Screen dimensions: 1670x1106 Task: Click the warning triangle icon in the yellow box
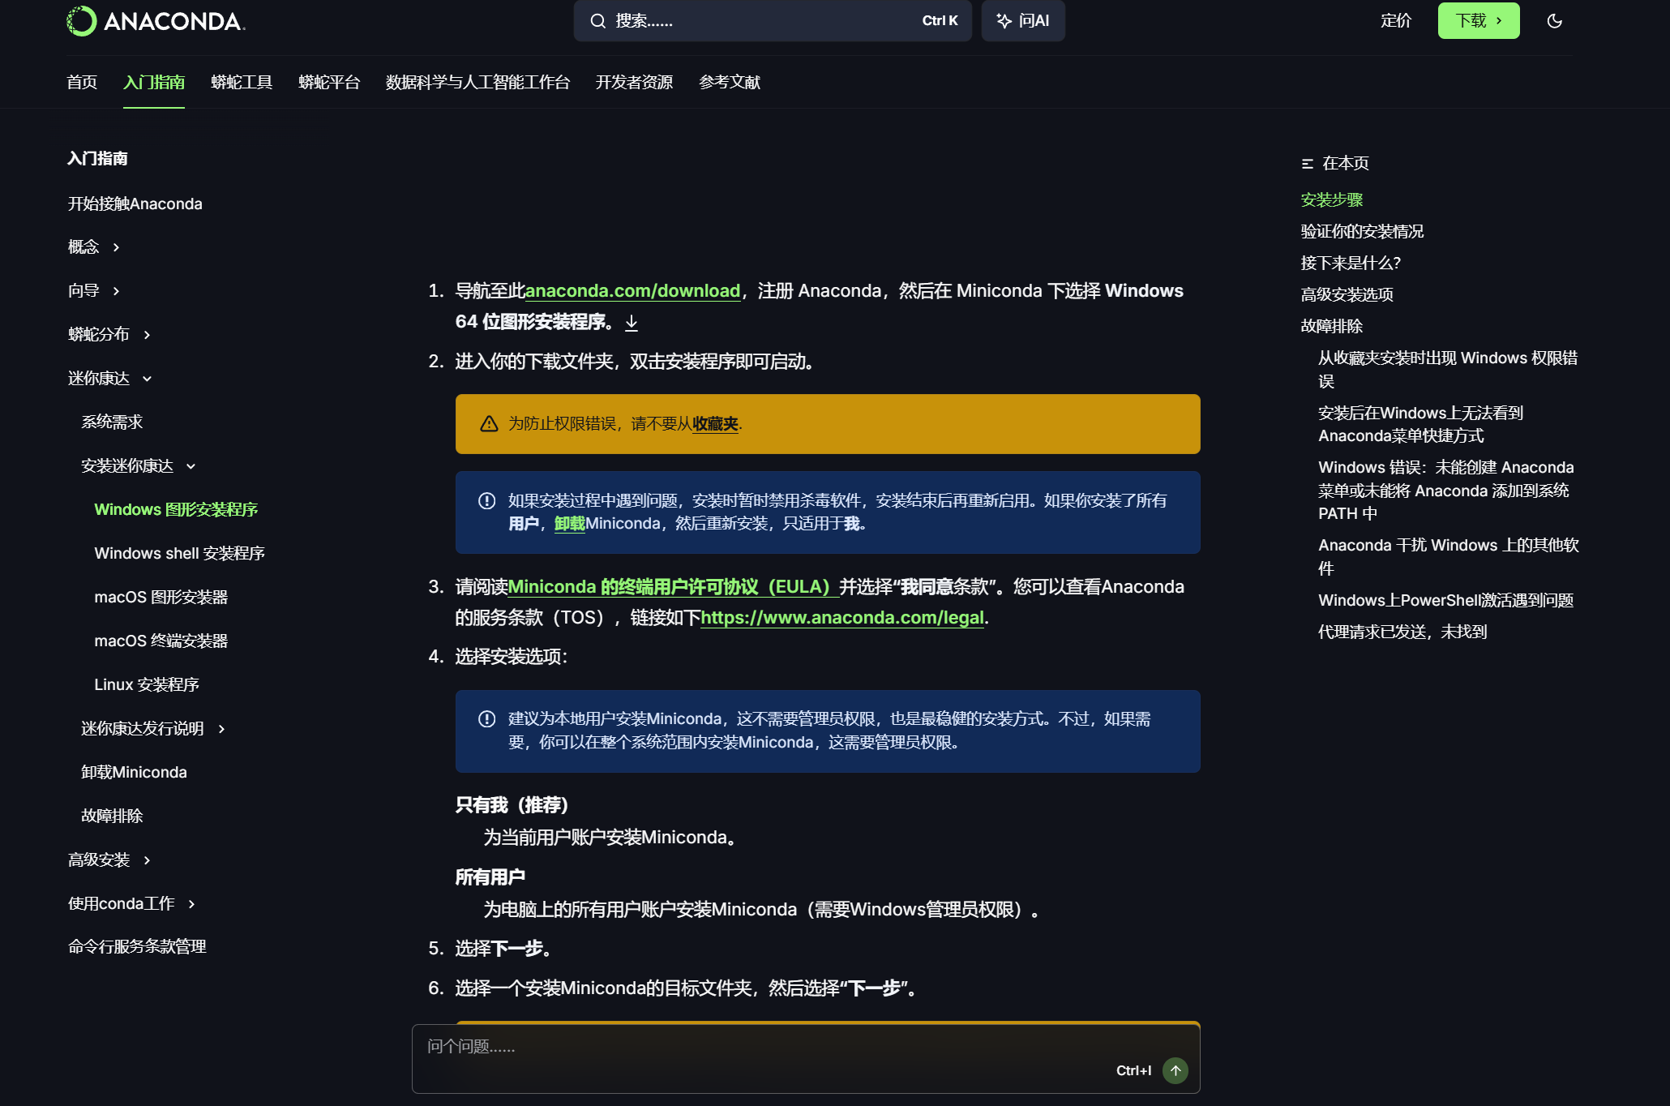(489, 424)
